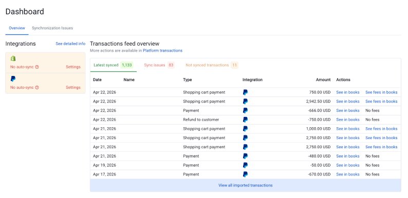Click PayPal icon in -480.00 USD row
Image resolution: width=408 pixels, height=198 pixels.
(245, 156)
